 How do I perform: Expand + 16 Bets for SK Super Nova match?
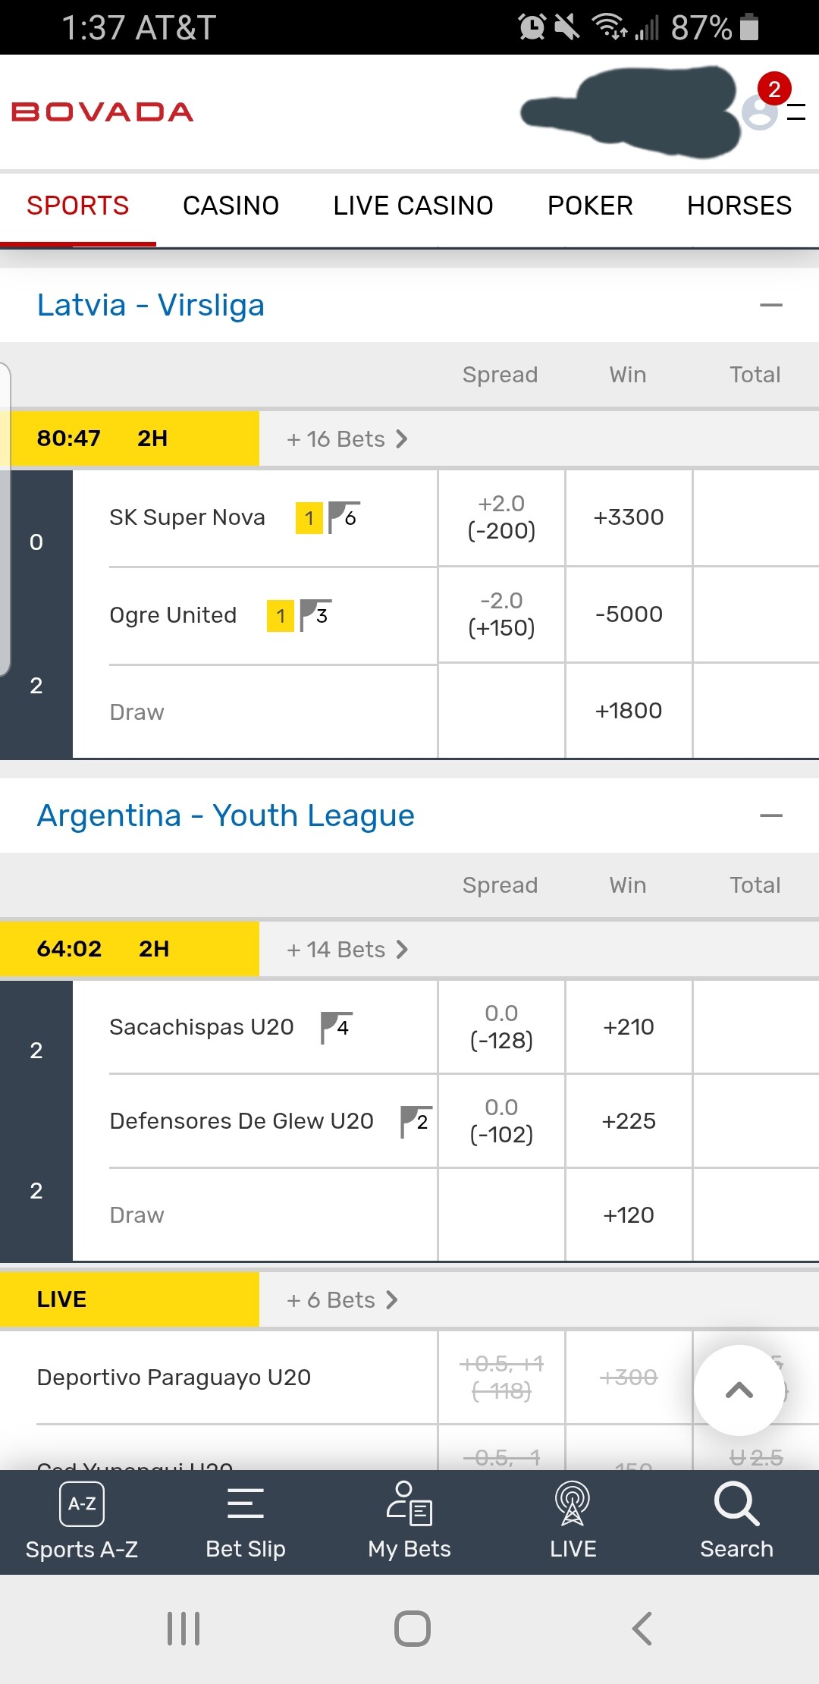click(x=347, y=438)
